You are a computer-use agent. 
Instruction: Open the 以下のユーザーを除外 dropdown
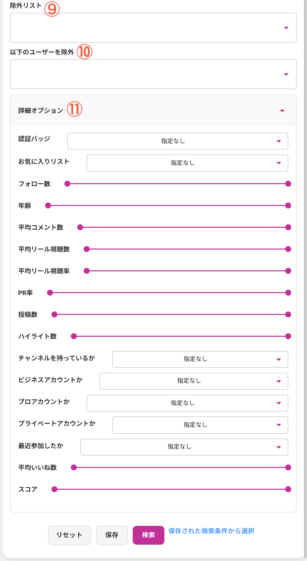point(153,74)
